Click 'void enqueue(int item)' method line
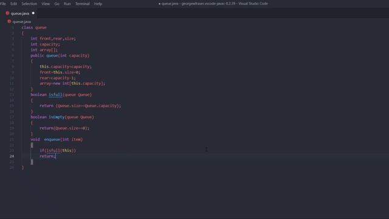 click(x=57, y=139)
